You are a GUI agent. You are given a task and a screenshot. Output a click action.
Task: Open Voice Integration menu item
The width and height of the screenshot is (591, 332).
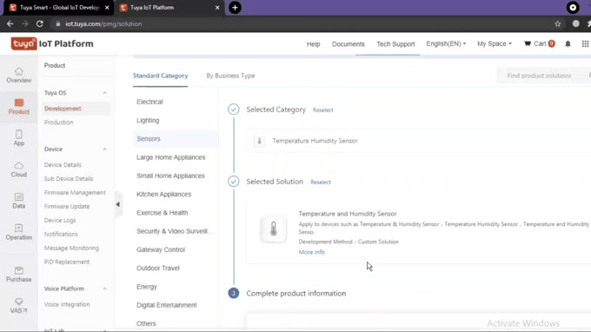click(67, 304)
